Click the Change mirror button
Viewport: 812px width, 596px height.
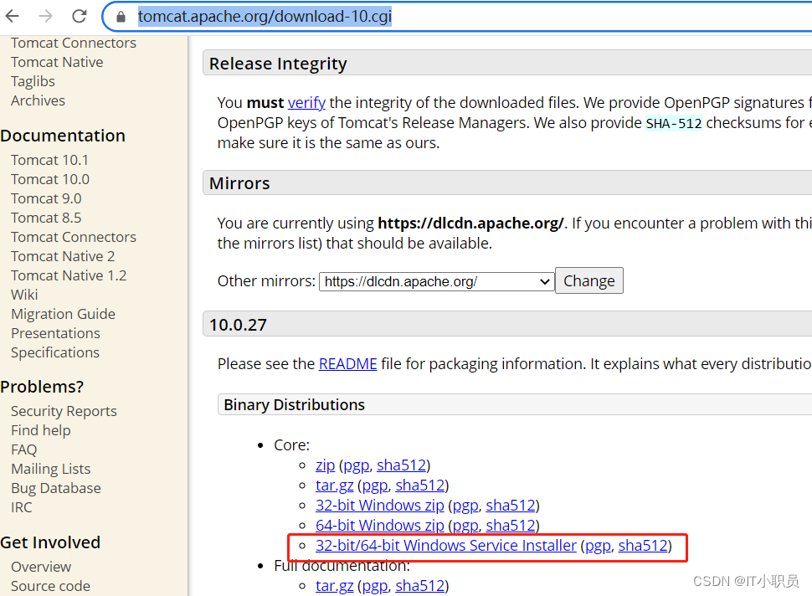pos(588,280)
